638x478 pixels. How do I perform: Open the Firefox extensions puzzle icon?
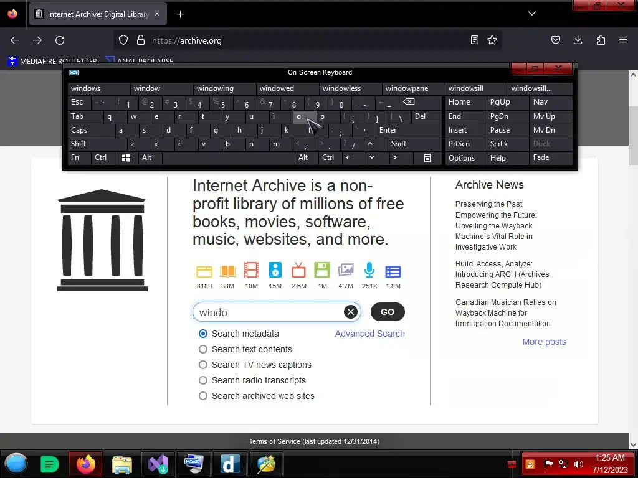(601, 40)
